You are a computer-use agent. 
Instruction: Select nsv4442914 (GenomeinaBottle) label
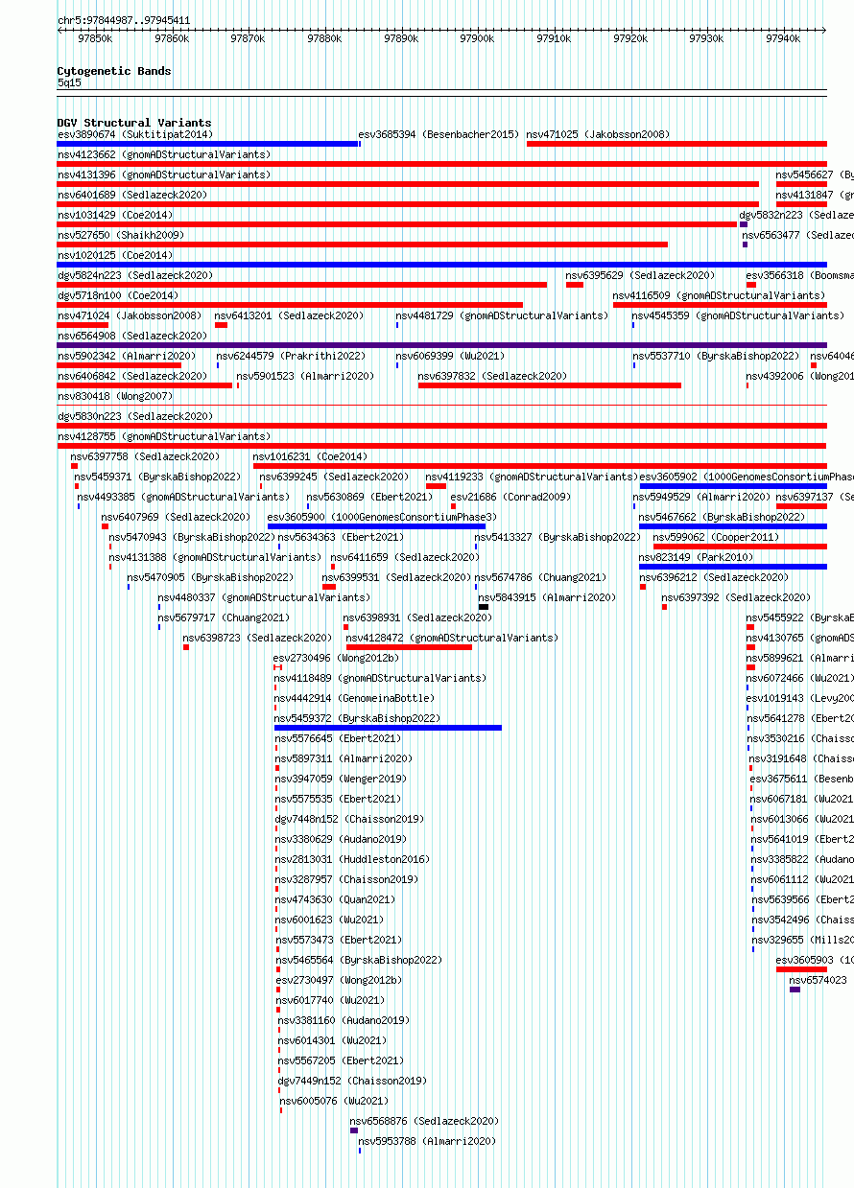[x=354, y=698]
